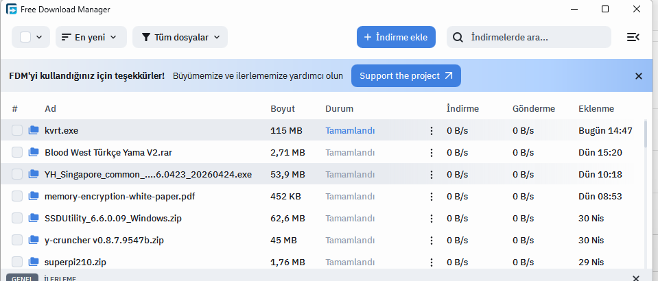Select memory-encryption-white-paper.pdf file name
Viewport: 658px width, 281px height.
click(119, 196)
